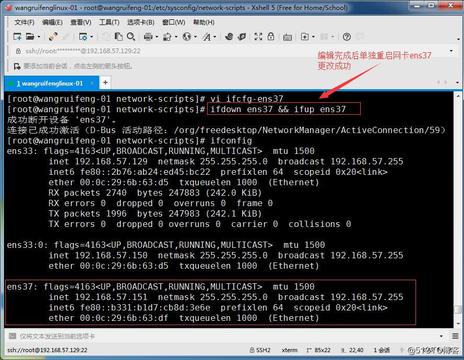464x360 pixels.
Task: Click the padlock icon in address bar
Action: 18,51
